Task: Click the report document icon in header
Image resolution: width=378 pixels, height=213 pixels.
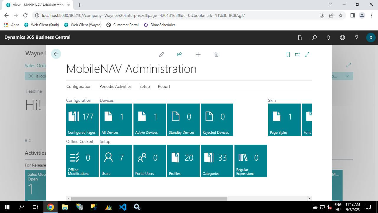Action: (300, 38)
